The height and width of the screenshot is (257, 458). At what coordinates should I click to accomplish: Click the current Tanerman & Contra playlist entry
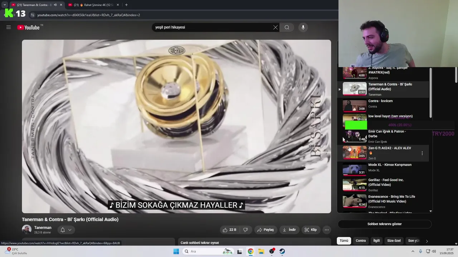(x=384, y=89)
